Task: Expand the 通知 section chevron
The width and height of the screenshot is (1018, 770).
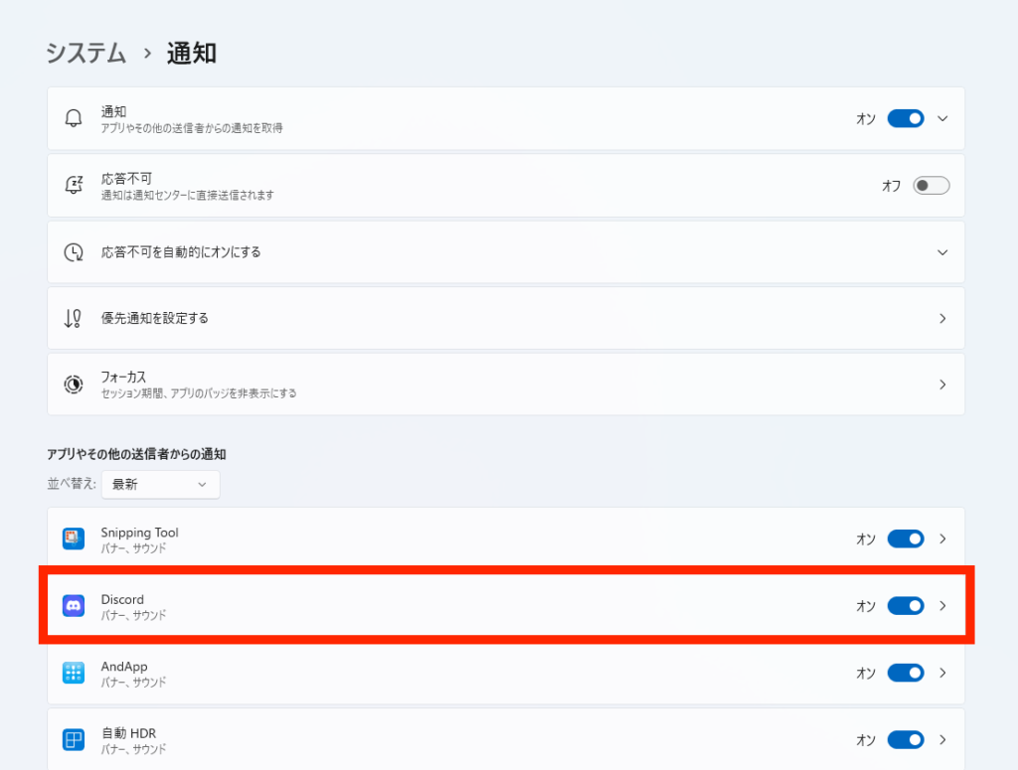Action: click(941, 118)
